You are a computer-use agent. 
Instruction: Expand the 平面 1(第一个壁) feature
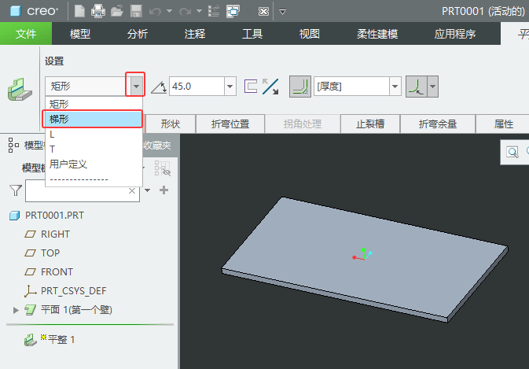click(16, 310)
